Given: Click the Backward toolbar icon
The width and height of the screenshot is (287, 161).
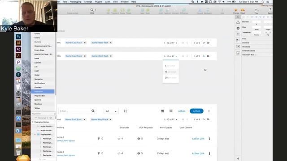Looking at the screenshot, I should pyautogui.click(x=208, y=11).
